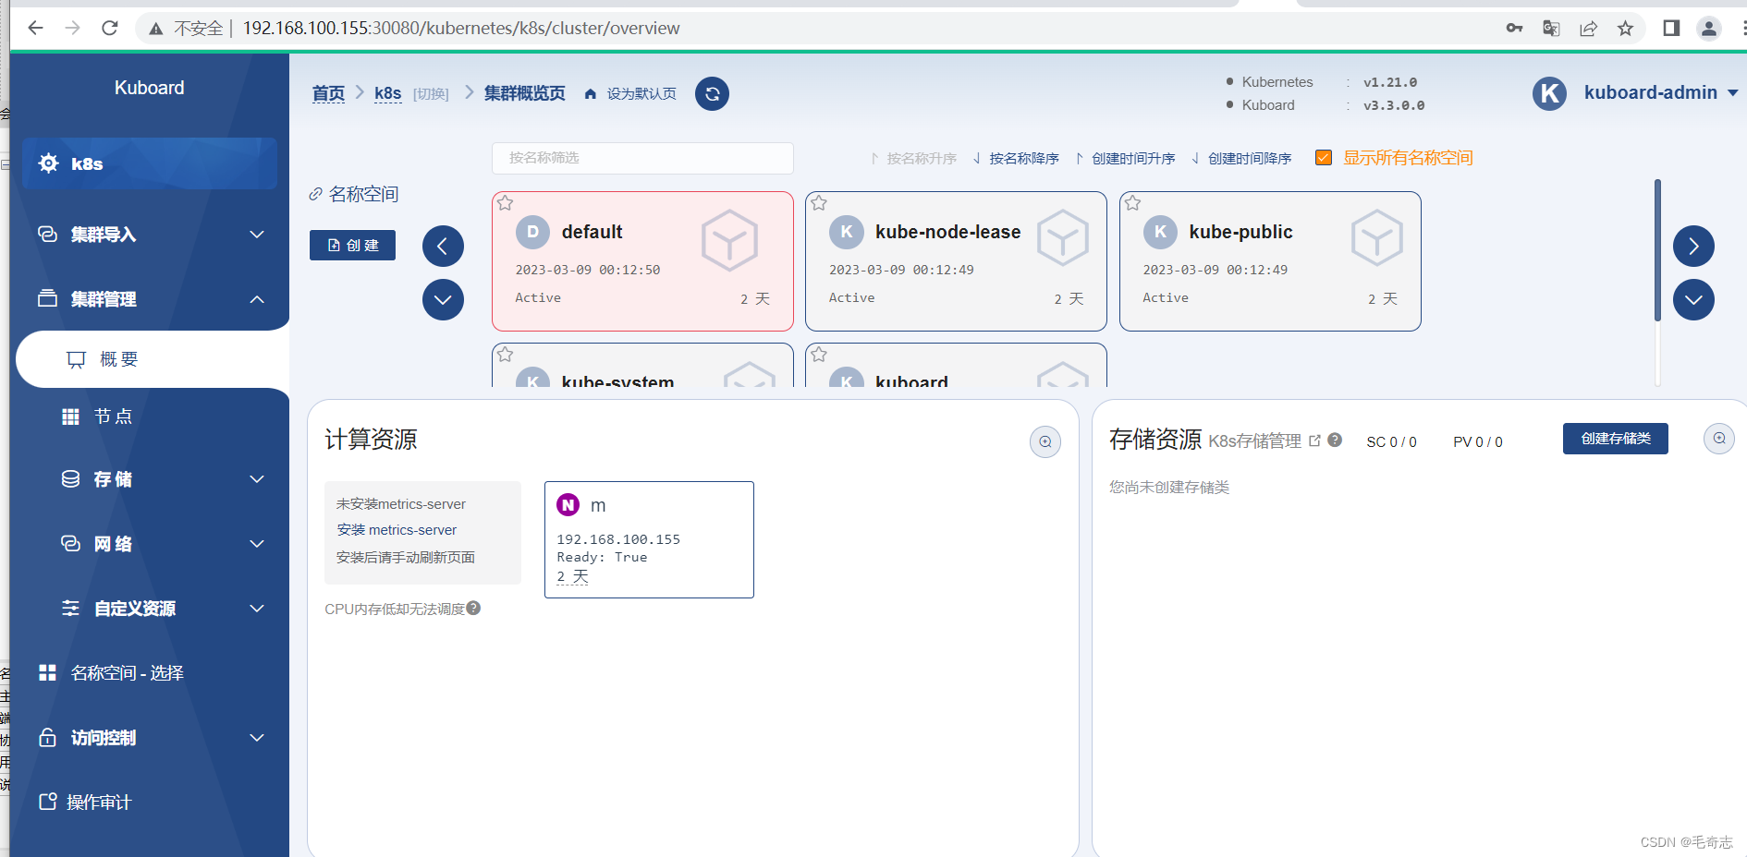
Task: Click the browser back arrow
Action: tap(35, 28)
